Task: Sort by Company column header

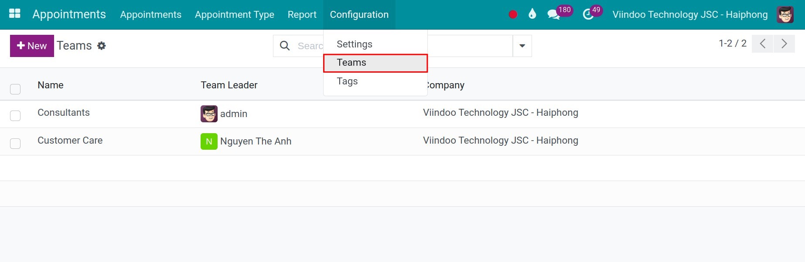Action: pyautogui.click(x=445, y=85)
